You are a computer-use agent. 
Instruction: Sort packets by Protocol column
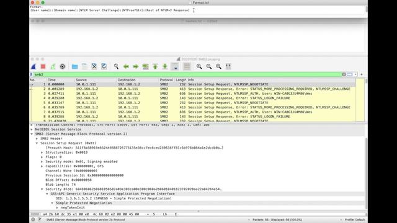(x=166, y=80)
